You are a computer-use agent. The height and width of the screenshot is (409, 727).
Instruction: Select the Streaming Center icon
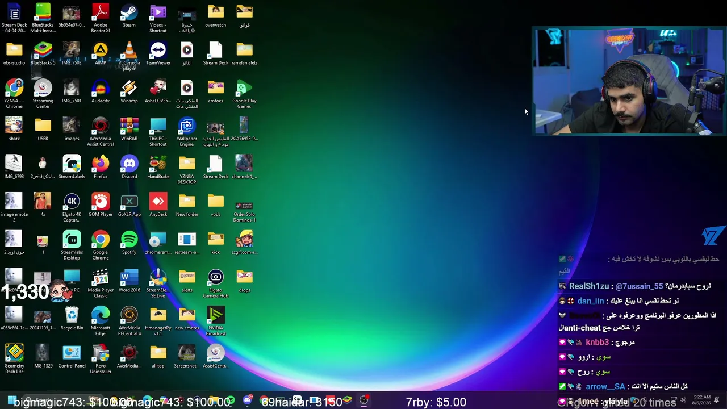[x=43, y=94]
